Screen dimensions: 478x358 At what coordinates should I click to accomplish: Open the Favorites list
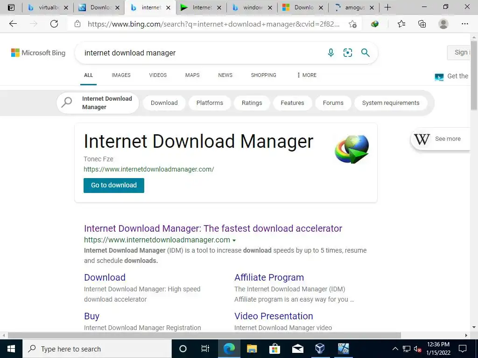click(401, 24)
